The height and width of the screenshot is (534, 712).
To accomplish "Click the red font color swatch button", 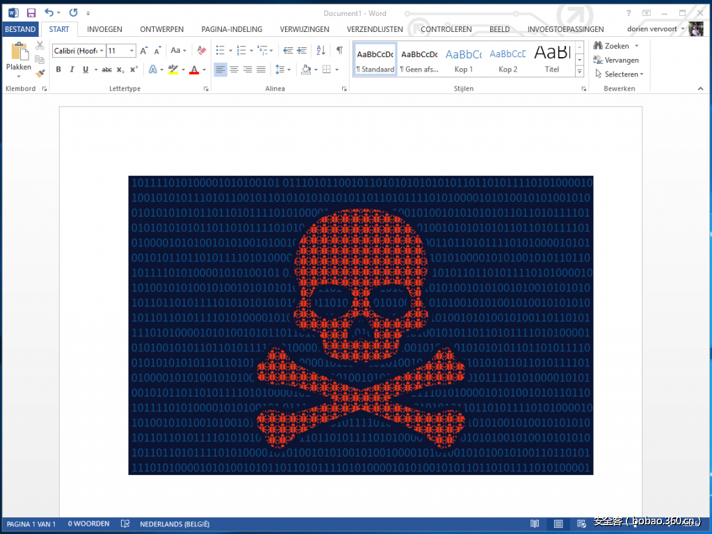I will [x=193, y=70].
